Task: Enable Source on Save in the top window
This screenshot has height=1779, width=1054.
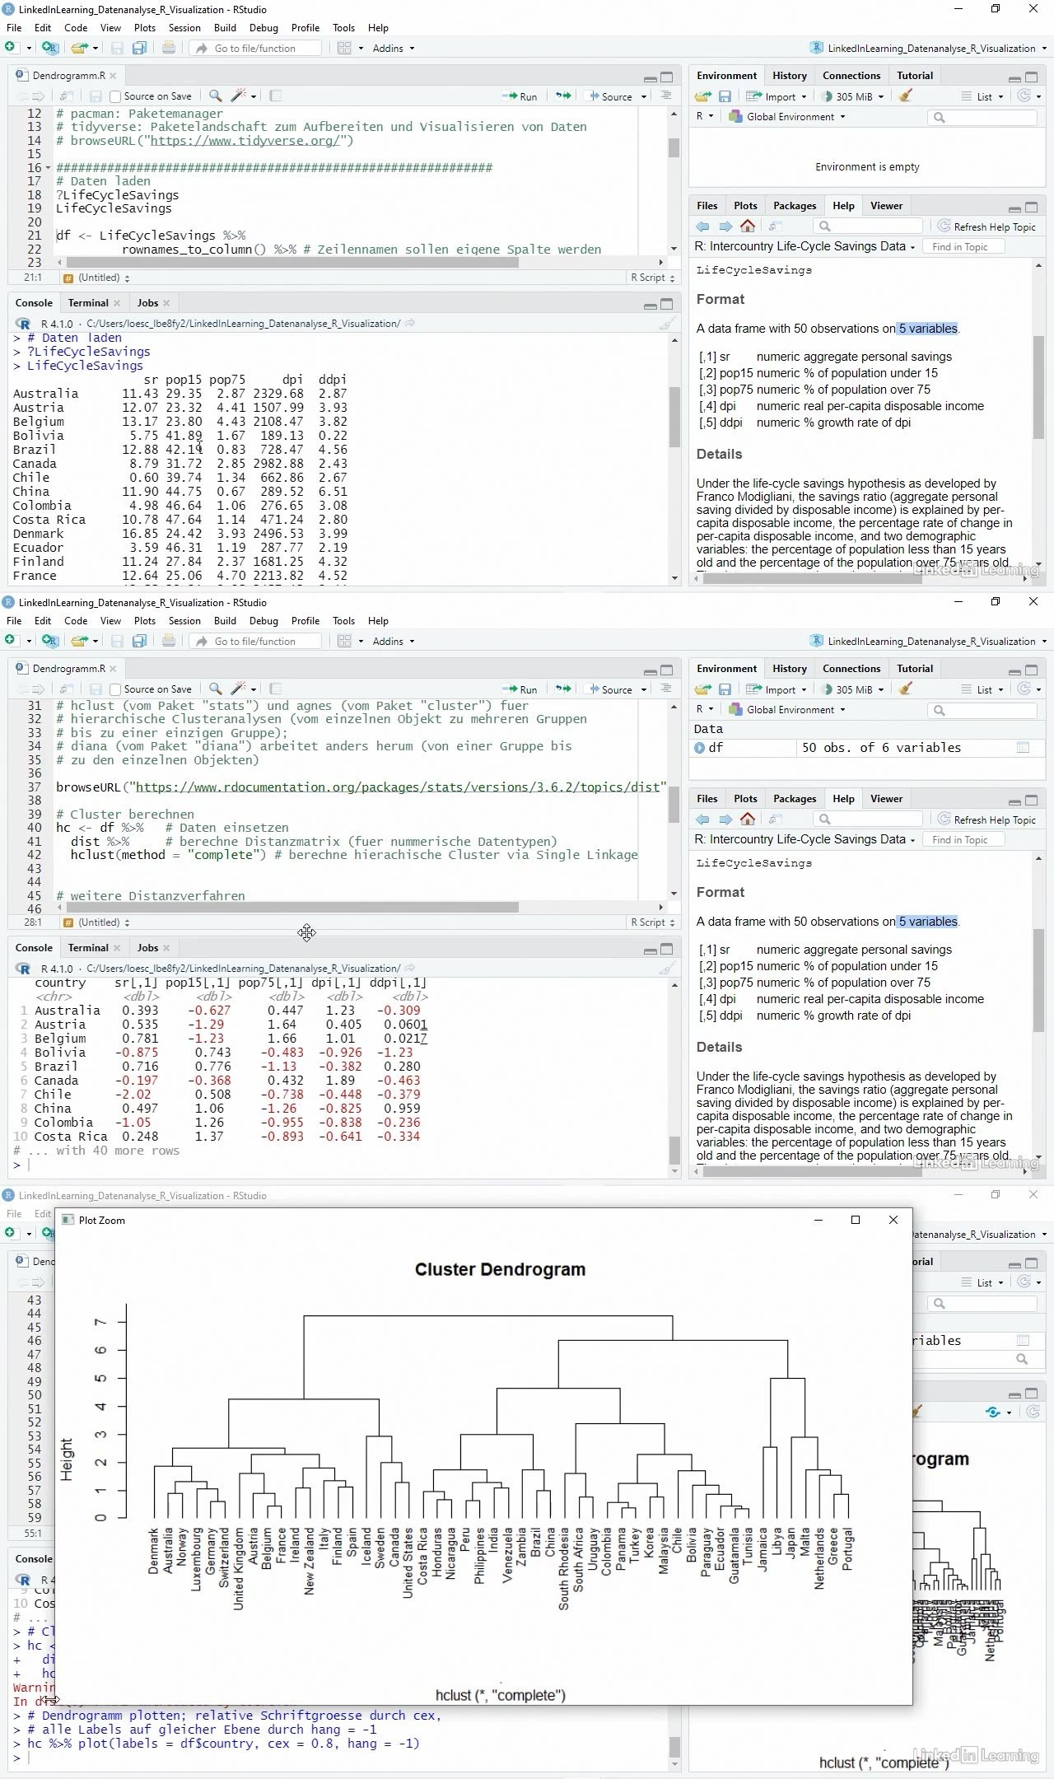Action: [x=116, y=96]
